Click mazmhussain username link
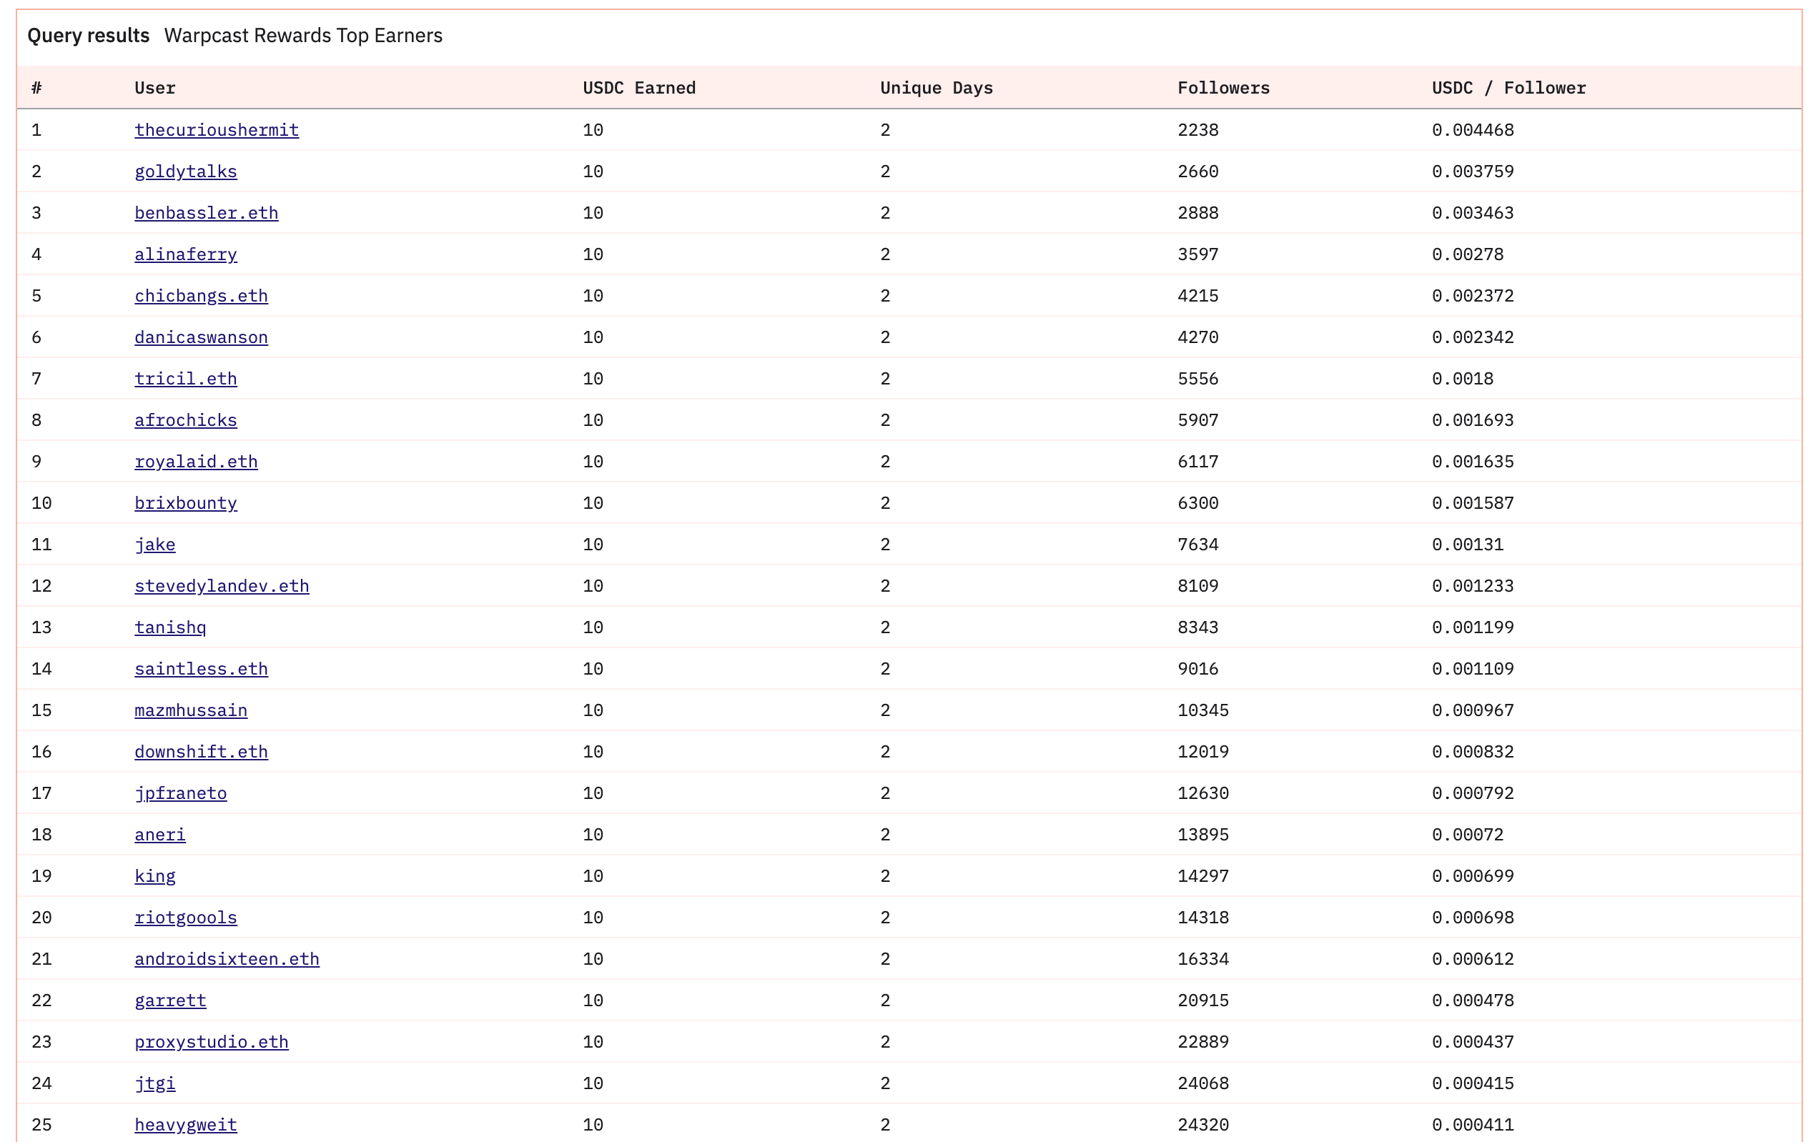The image size is (1813, 1142). click(190, 709)
